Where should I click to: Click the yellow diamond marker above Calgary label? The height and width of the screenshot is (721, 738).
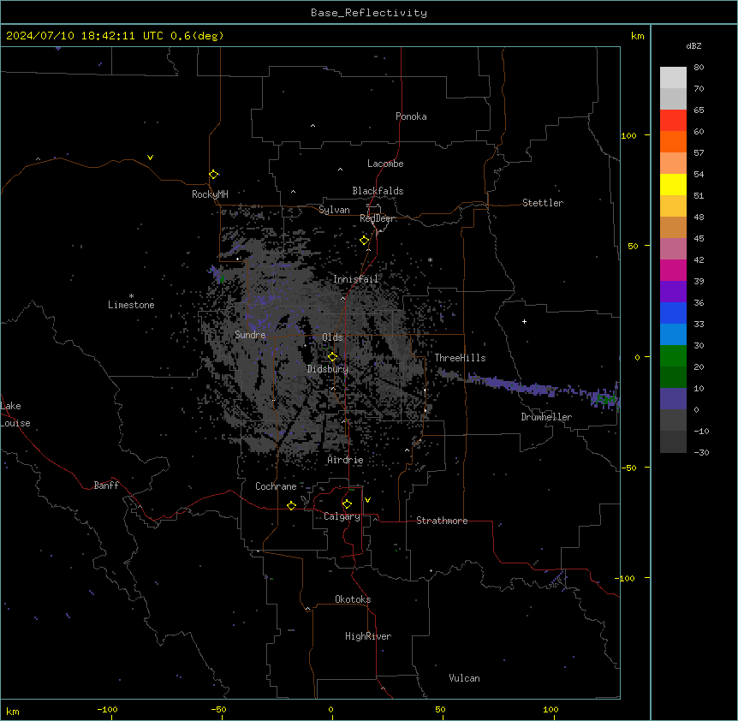(347, 504)
